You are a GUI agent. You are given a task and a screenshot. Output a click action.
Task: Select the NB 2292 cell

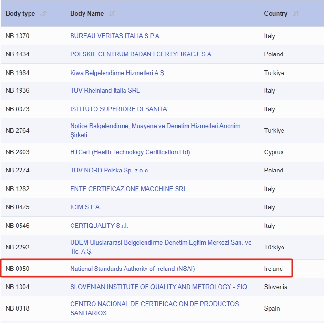point(17,247)
